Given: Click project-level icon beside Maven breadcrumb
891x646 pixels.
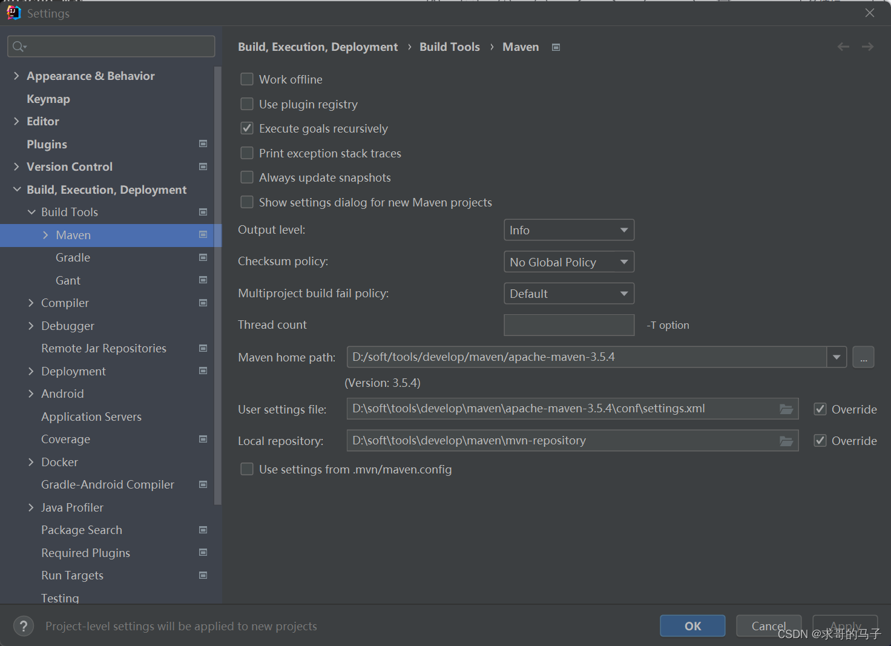Looking at the screenshot, I should click(556, 47).
